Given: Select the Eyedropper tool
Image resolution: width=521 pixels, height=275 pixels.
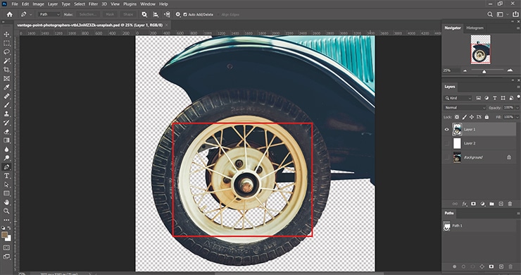Looking at the screenshot, I should tap(6, 87).
